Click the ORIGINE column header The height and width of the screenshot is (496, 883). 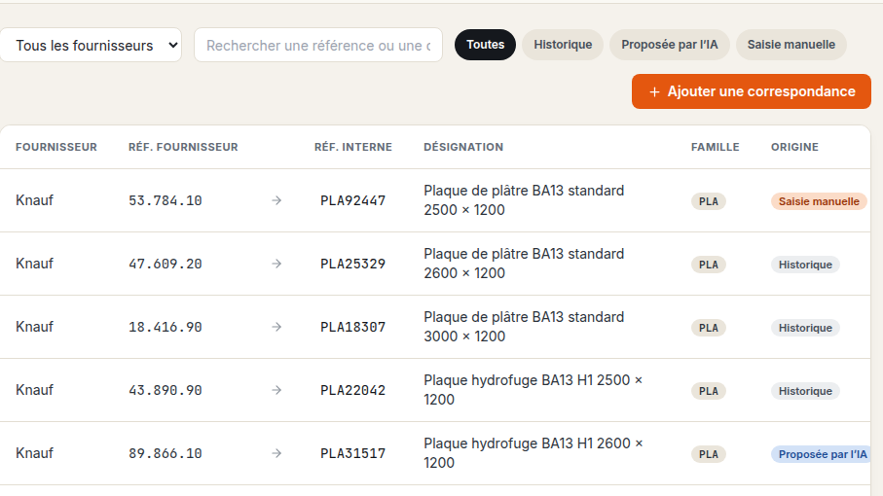click(794, 147)
